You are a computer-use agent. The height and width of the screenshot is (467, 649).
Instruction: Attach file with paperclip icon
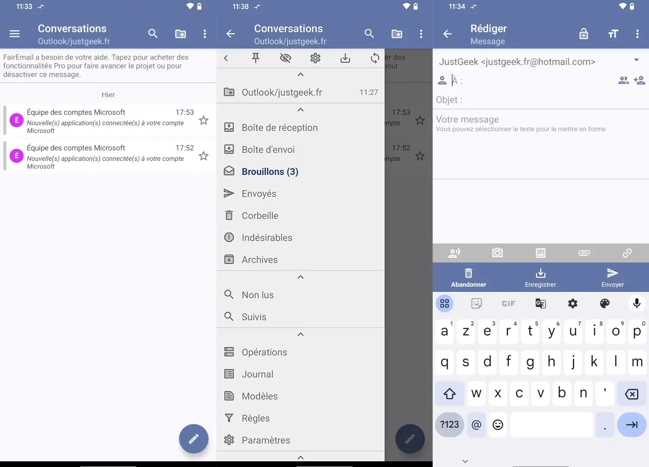pyautogui.click(x=584, y=253)
